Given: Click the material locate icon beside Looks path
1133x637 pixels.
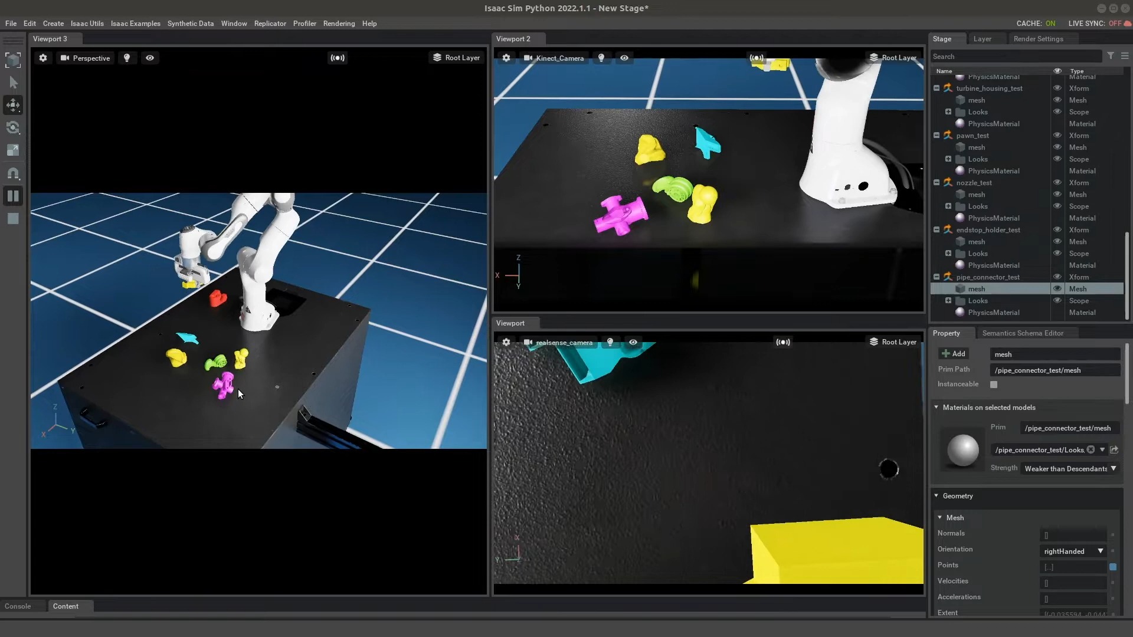Looking at the screenshot, I should click(x=1114, y=450).
